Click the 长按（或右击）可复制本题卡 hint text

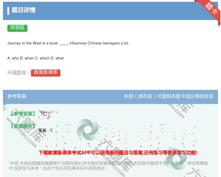(169, 96)
